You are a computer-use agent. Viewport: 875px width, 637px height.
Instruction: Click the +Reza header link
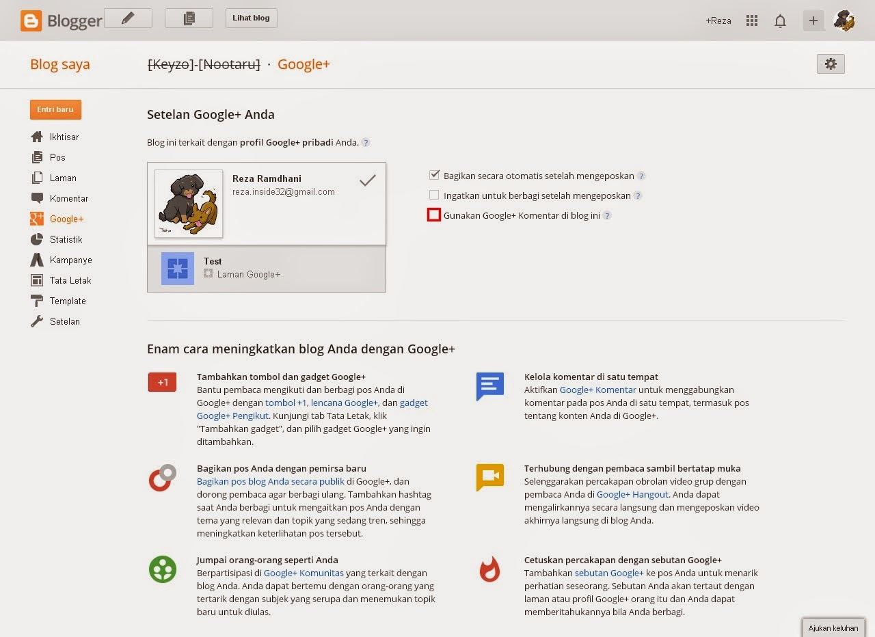tap(718, 21)
